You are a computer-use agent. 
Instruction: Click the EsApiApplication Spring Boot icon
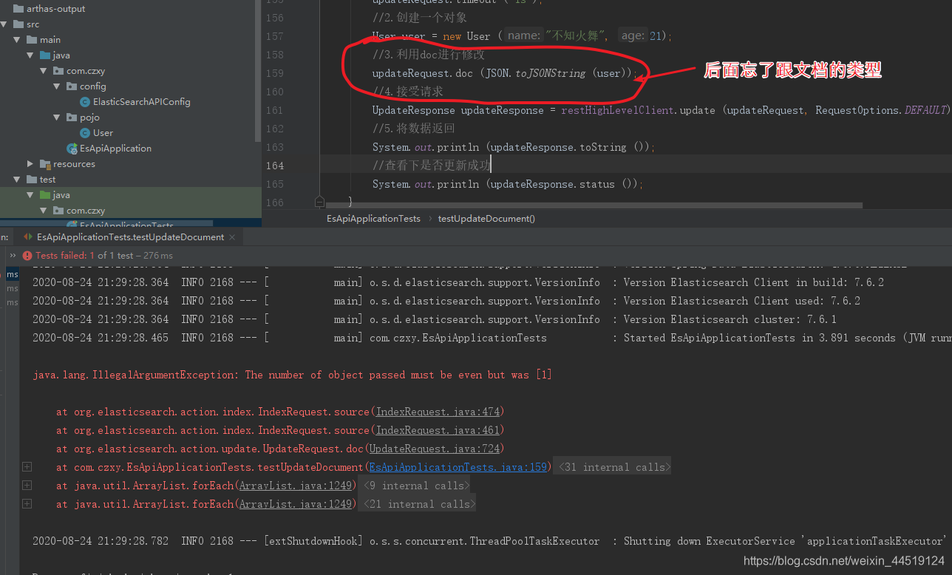click(x=72, y=149)
